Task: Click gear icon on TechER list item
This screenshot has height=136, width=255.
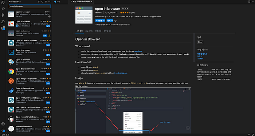Action: tap(50, 17)
